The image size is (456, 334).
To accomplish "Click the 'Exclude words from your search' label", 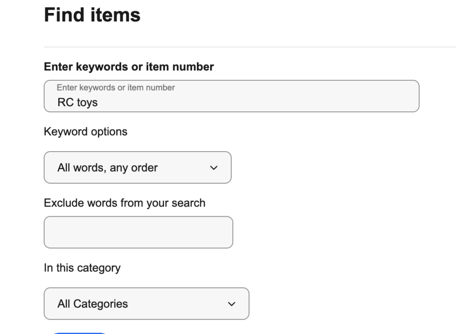I will click(124, 203).
